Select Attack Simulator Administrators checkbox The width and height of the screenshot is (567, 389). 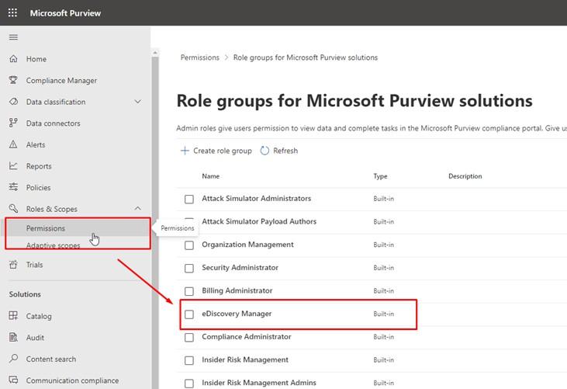tap(189, 199)
